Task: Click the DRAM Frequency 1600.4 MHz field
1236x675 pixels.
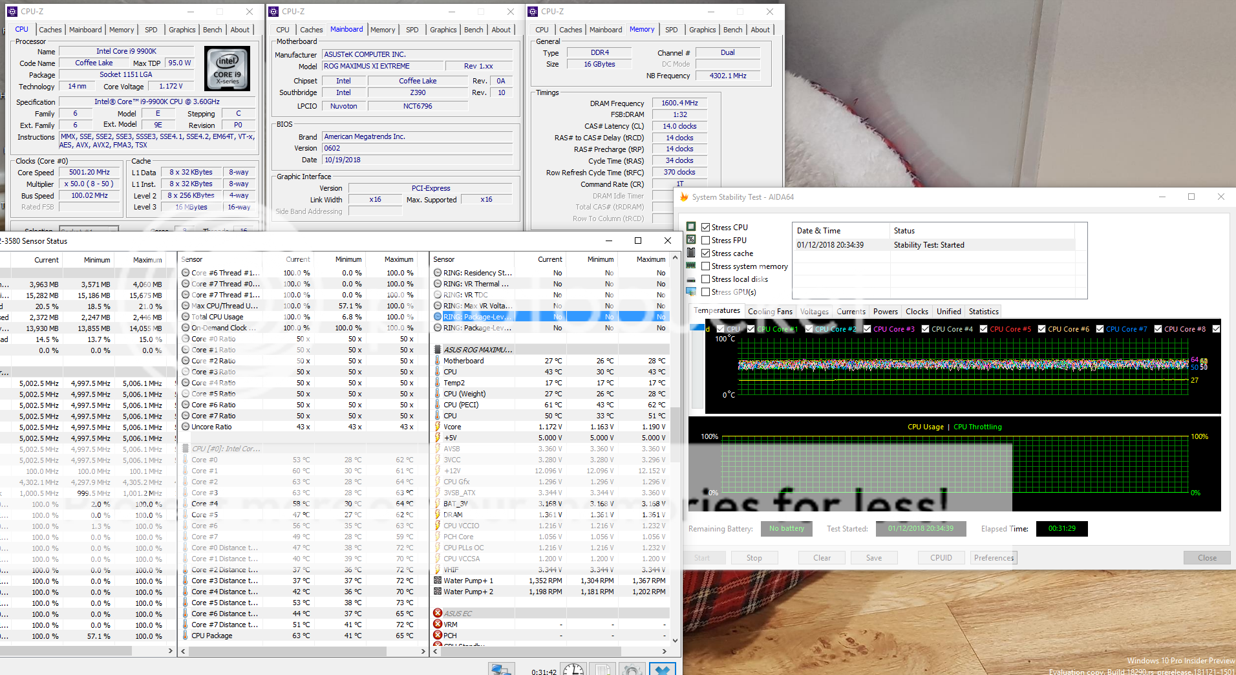Action: tap(679, 103)
